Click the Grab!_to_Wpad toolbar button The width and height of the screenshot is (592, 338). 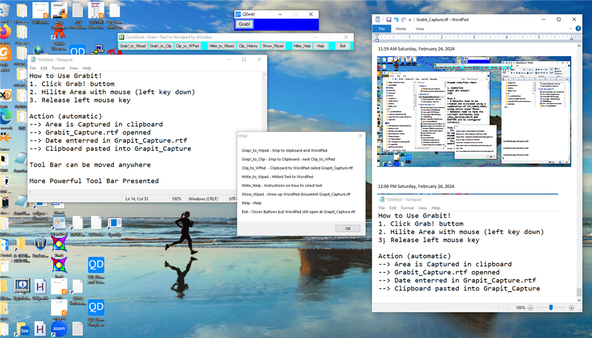[x=132, y=46]
